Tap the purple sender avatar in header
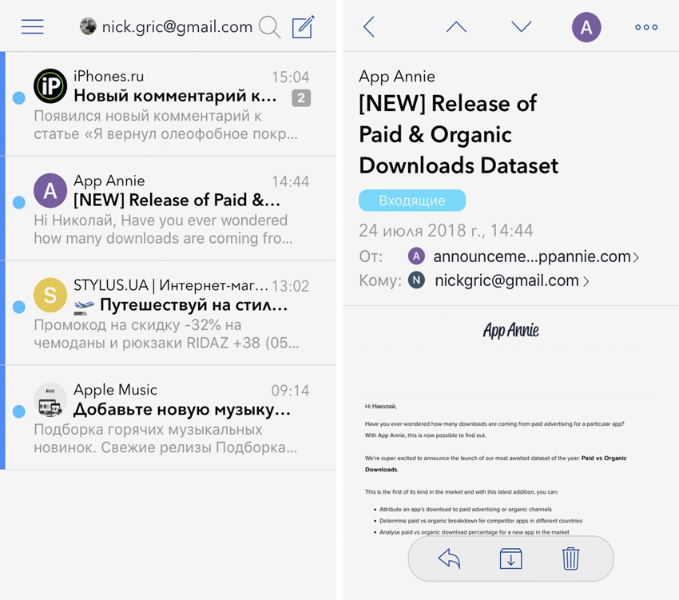 click(586, 27)
